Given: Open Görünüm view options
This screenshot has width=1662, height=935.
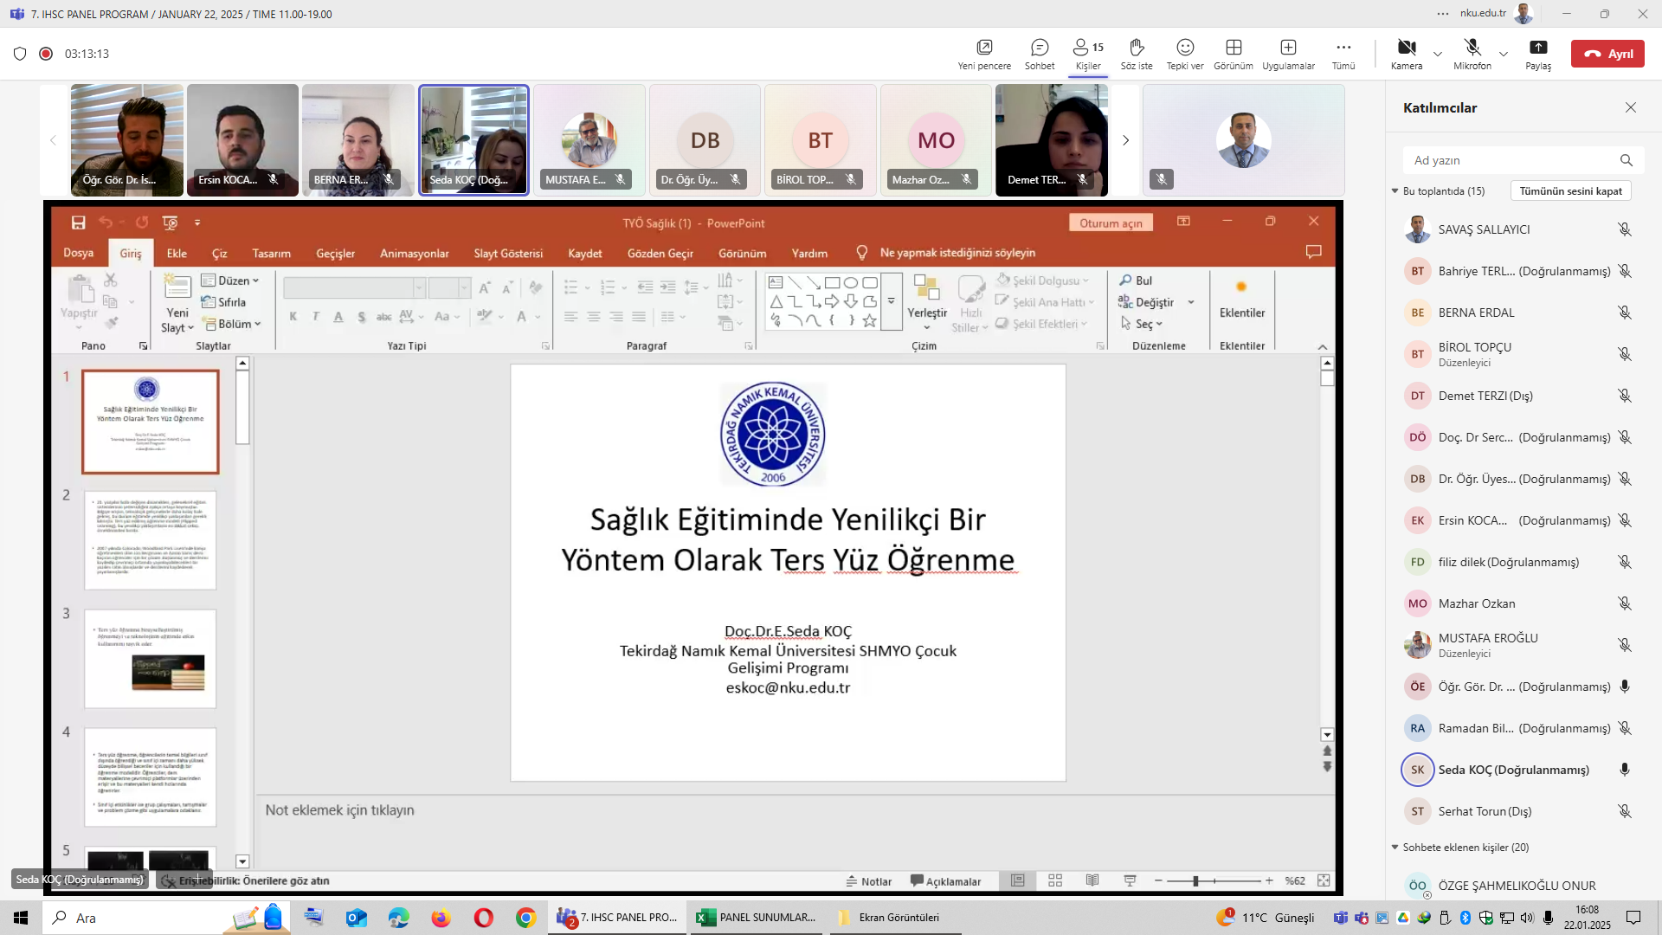Looking at the screenshot, I should [x=1234, y=54].
